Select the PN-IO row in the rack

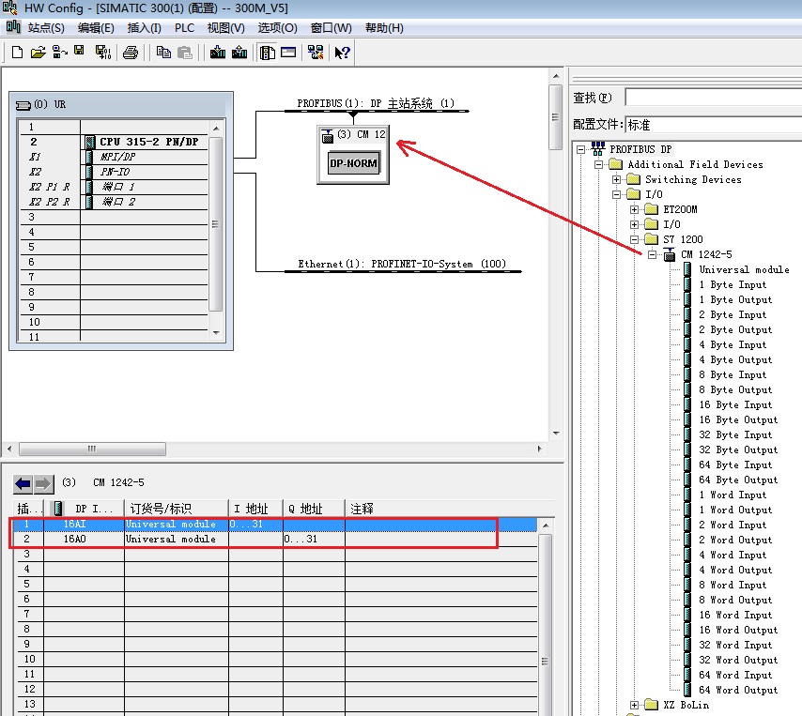point(114,172)
